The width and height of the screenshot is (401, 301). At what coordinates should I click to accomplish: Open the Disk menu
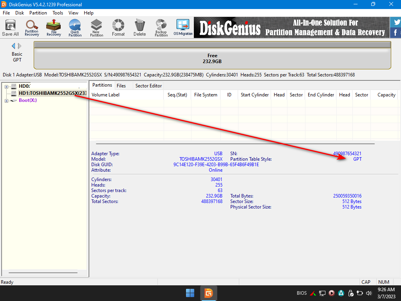(x=20, y=13)
